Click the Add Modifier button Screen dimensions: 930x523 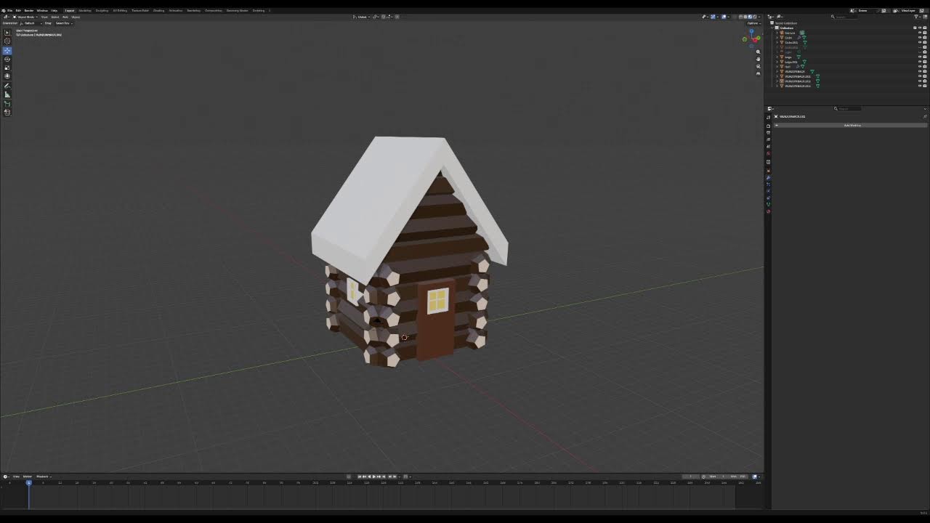[x=852, y=125]
